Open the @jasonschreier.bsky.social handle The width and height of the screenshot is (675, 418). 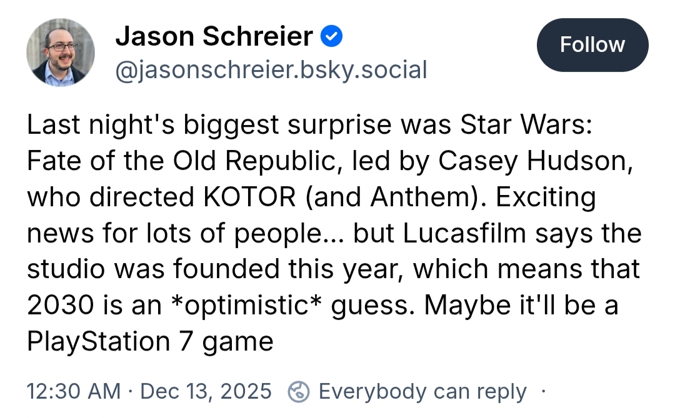click(x=271, y=69)
